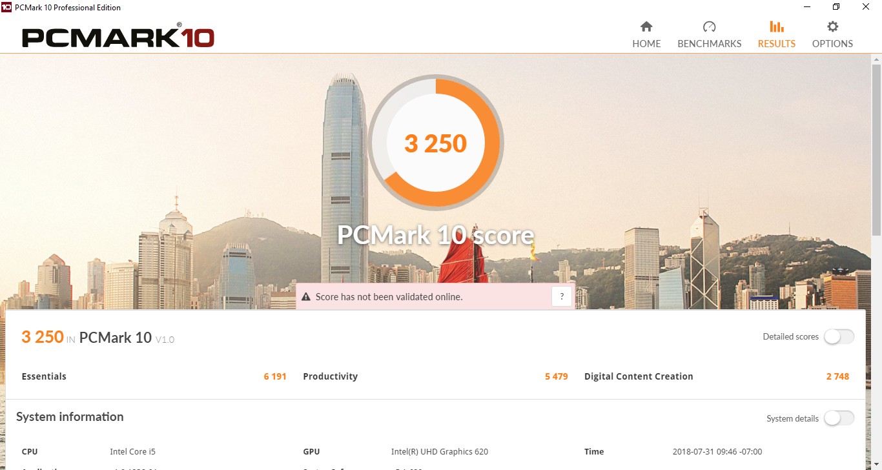Click the System information heading
The image size is (882, 470).
click(70, 417)
